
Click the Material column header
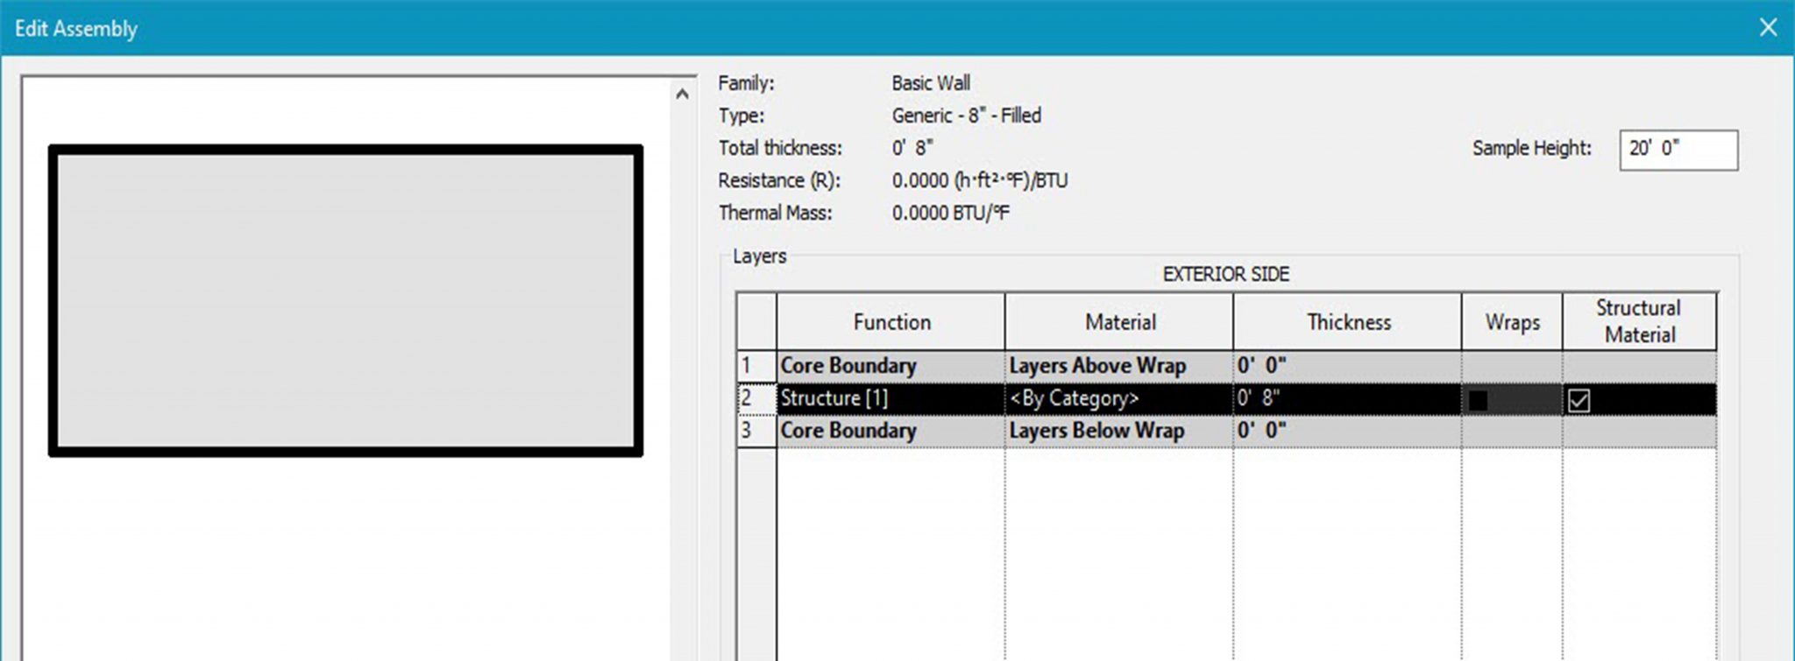click(1119, 321)
